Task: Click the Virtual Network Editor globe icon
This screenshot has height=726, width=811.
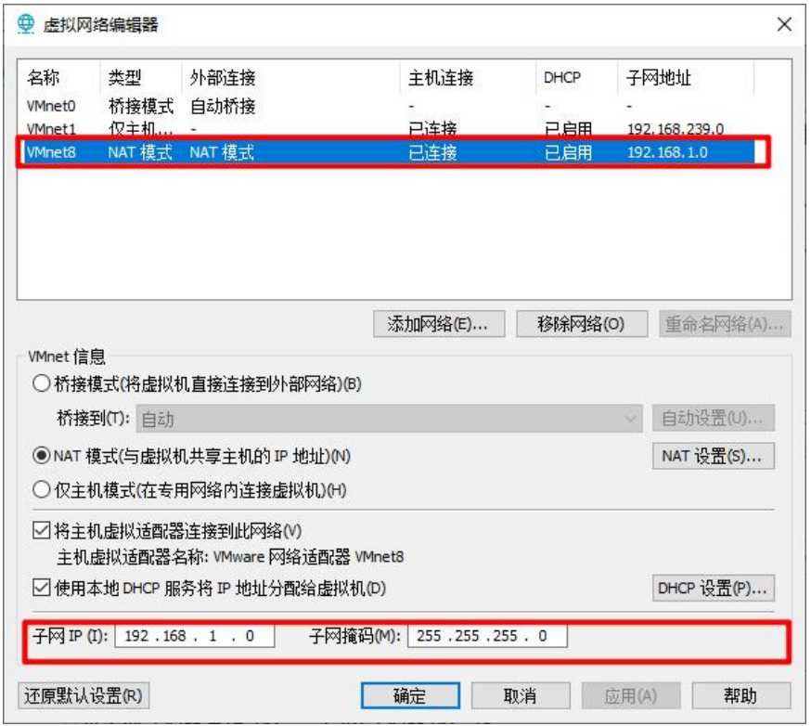Action: click(25, 24)
